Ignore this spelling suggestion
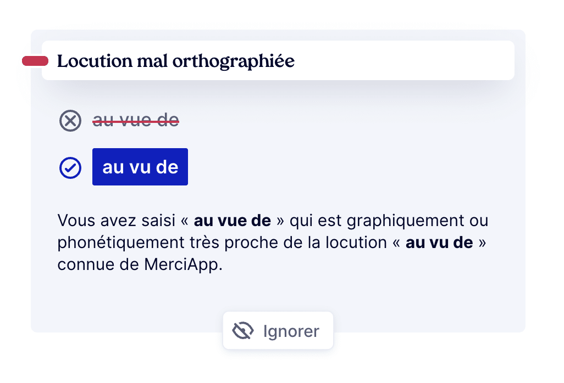Screen dimensions: 564x383 click(x=278, y=330)
